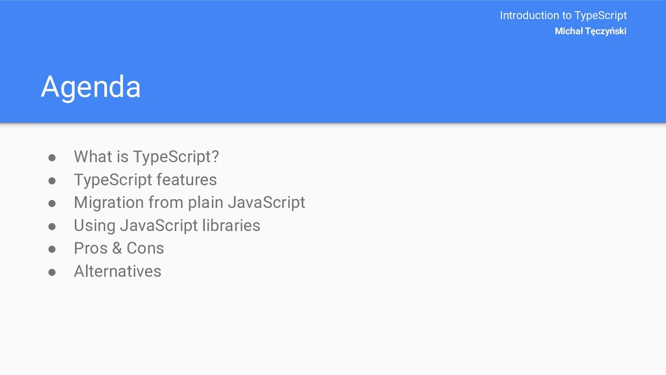Screen dimensions: 666x375
Task: Click the bullet dot before "TypeScript features"
Action: pos(52,181)
